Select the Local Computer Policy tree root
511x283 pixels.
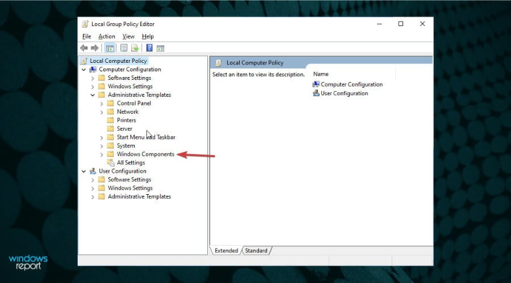(118, 61)
